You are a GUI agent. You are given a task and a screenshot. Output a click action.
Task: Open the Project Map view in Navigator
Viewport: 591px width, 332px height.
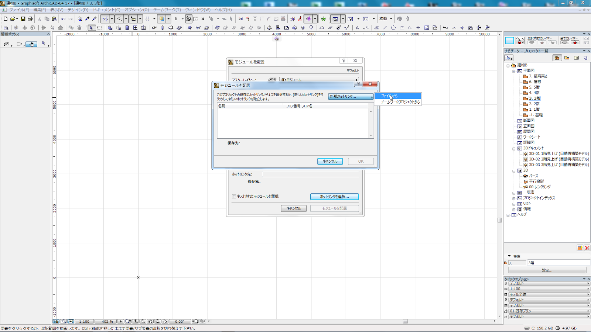point(557,58)
